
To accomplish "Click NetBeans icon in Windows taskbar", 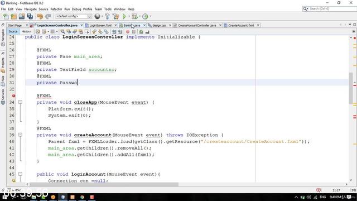I will point(63,197).
